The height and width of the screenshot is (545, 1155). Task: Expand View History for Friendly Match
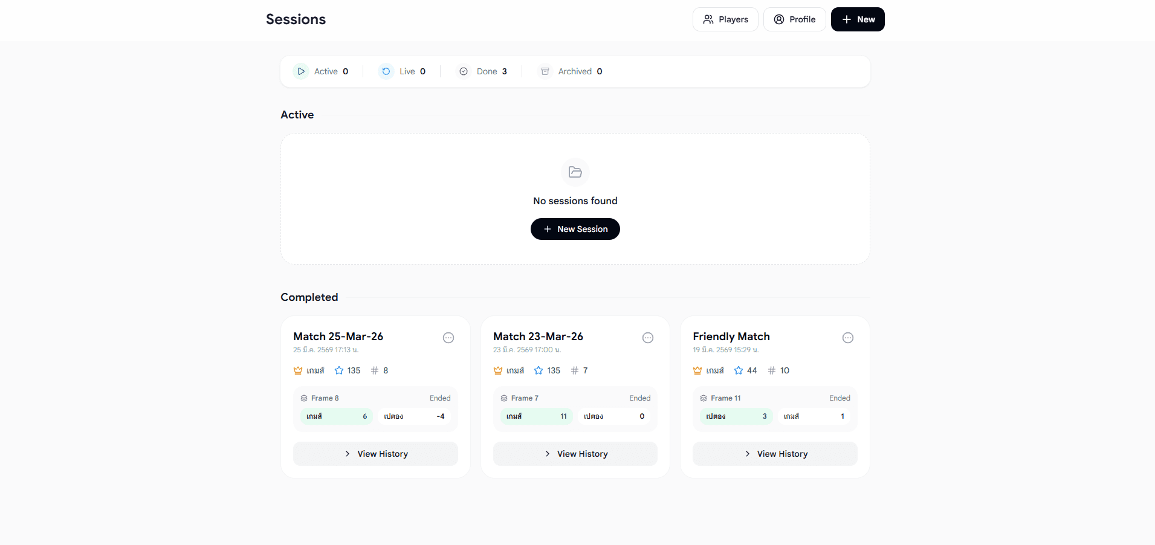775,454
